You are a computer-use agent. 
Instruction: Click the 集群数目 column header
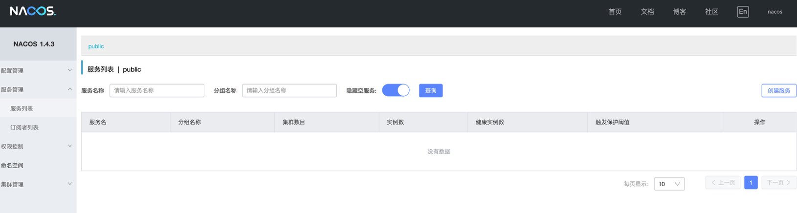click(x=327, y=122)
